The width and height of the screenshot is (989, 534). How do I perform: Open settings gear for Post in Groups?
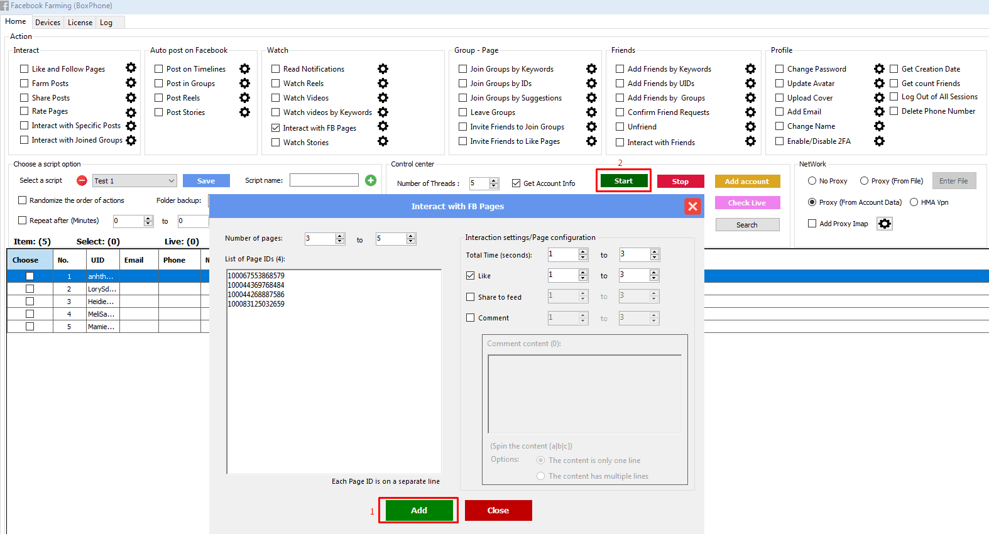pos(244,83)
